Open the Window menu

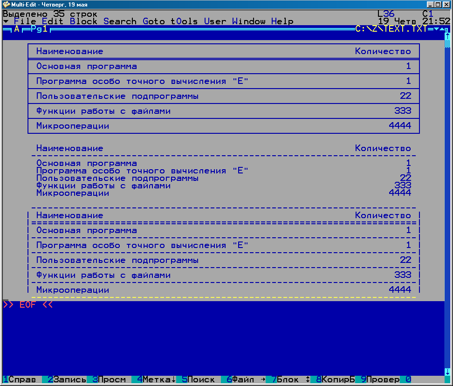(248, 21)
